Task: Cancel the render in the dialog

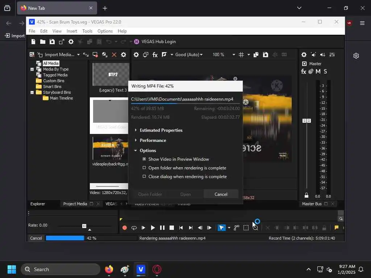Action: pos(221,194)
